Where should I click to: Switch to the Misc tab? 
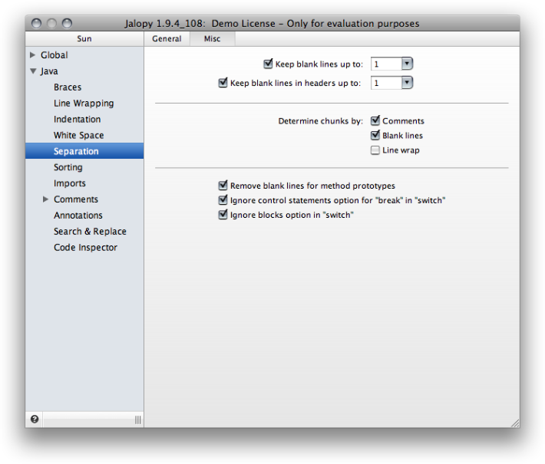213,38
